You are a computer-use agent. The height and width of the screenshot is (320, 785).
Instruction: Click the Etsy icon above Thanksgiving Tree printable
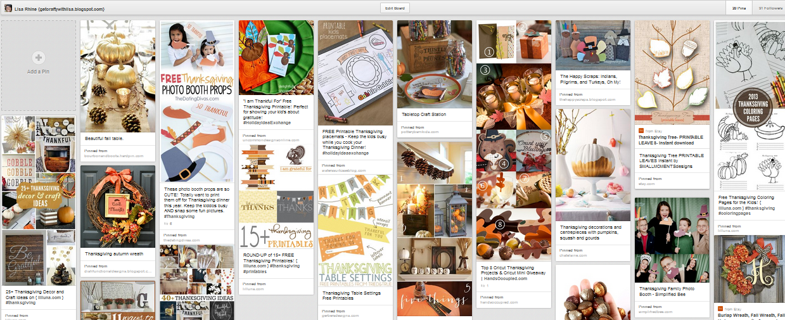click(x=641, y=131)
